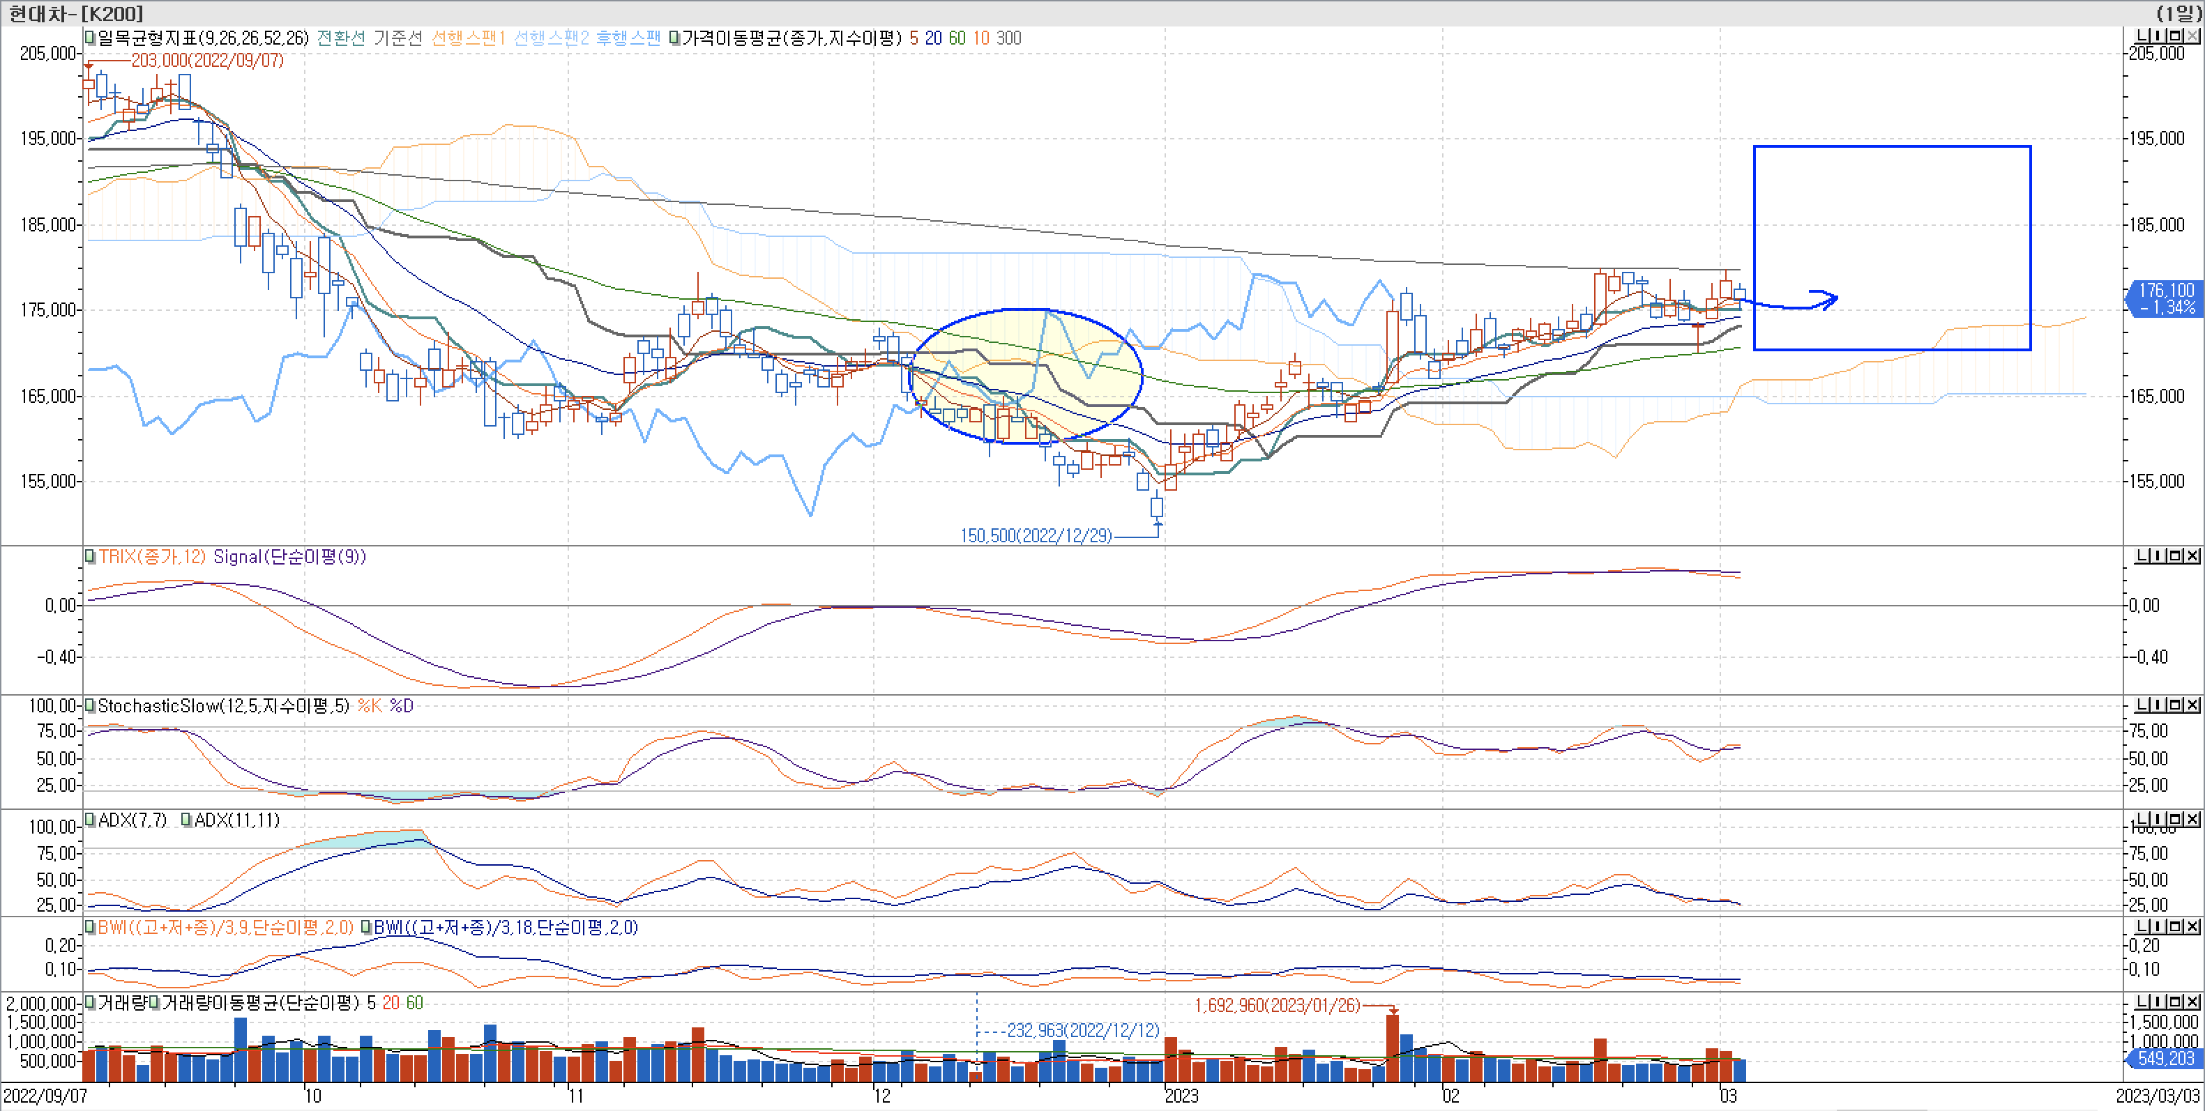Click the I button in the volume pane

pyautogui.click(x=2159, y=1002)
